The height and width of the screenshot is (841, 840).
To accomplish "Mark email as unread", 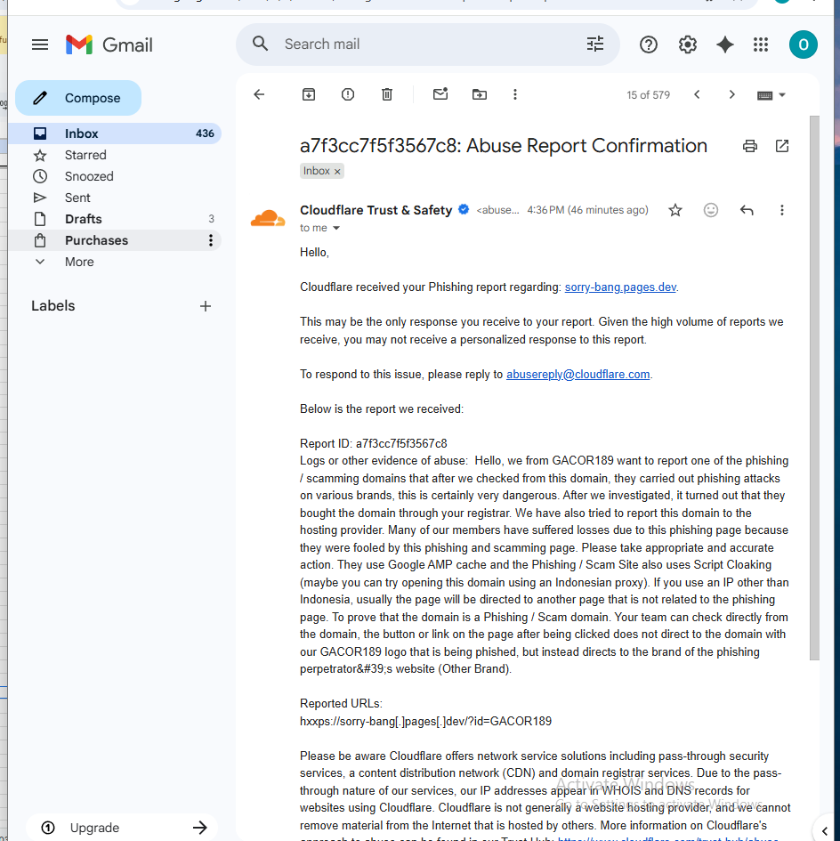I will (x=440, y=94).
